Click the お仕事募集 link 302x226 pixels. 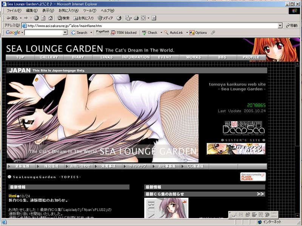[166, 166]
